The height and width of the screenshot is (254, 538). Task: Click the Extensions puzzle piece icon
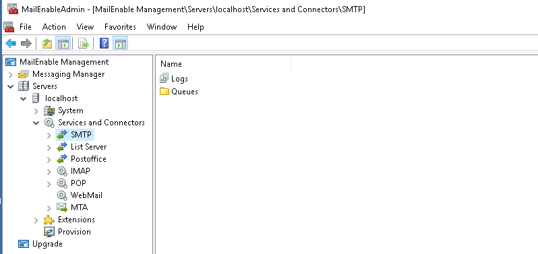(49, 220)
